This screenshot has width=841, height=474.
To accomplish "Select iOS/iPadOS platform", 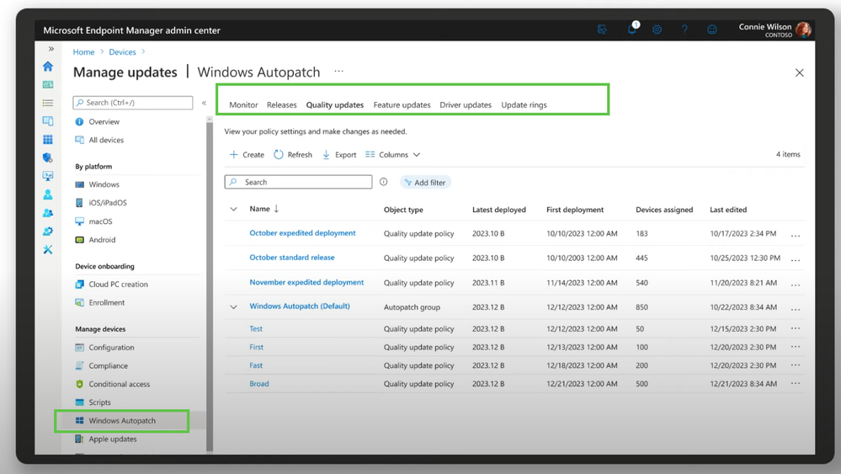I will [108, 203].
